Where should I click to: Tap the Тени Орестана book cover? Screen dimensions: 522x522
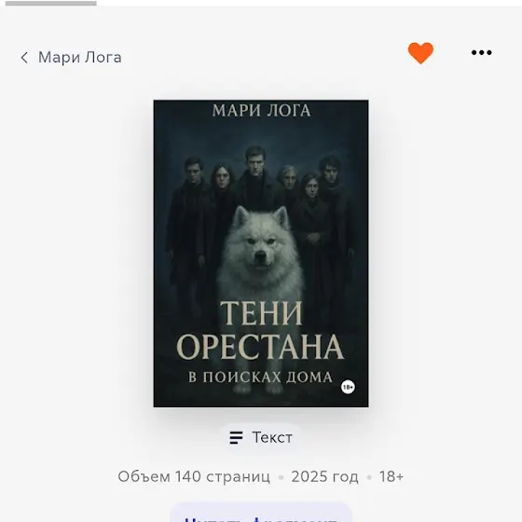point(261,254)
